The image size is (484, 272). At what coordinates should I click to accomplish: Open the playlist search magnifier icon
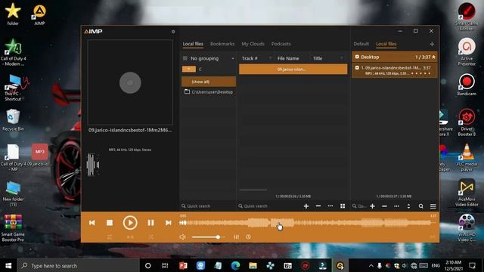[x=420, y=206]
